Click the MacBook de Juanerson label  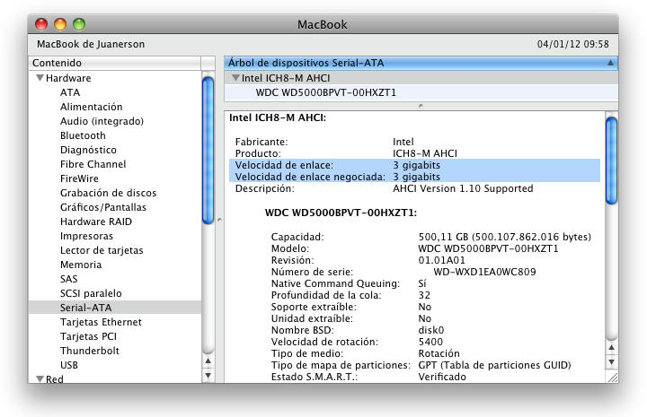point(91,44)
